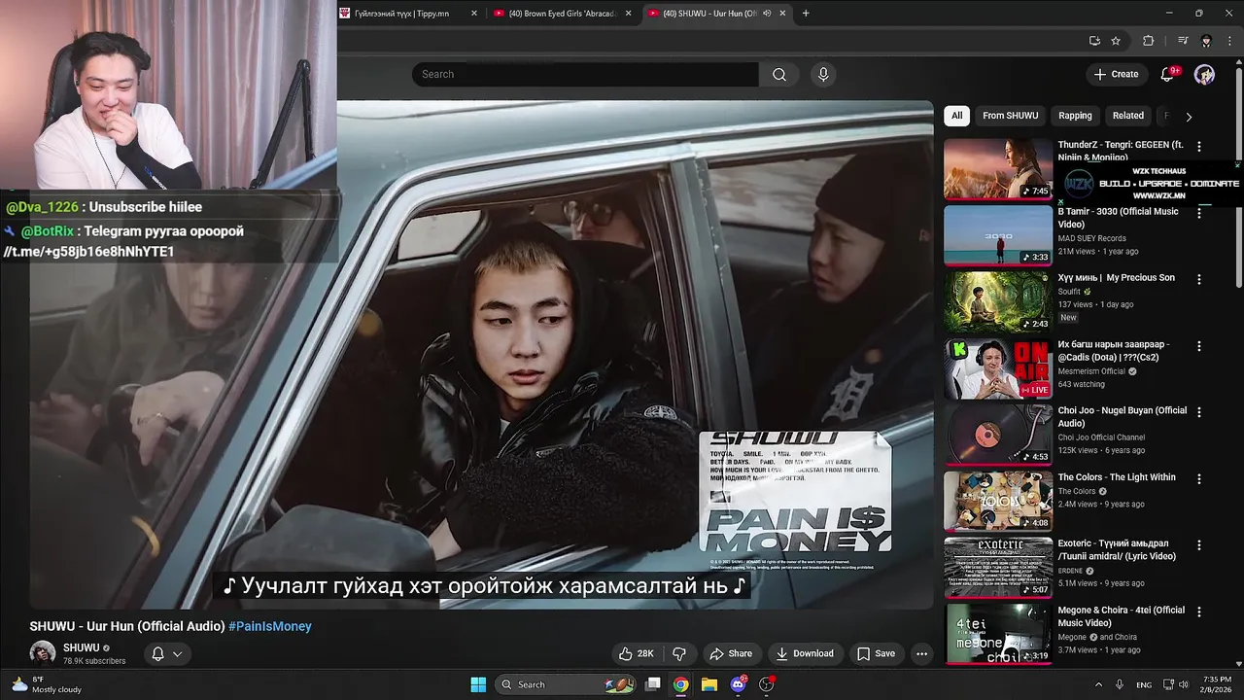Screen dimensions: 1244x700
Task: Open a new browser tab with plus
Action: [806, 14]
